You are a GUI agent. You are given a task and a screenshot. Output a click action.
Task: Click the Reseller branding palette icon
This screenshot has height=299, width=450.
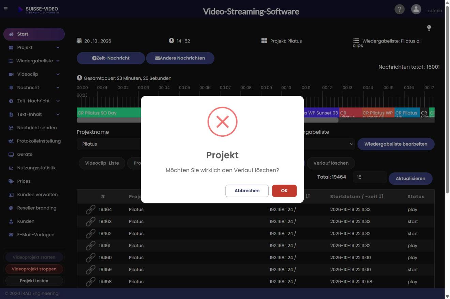[x=11, y=208]
